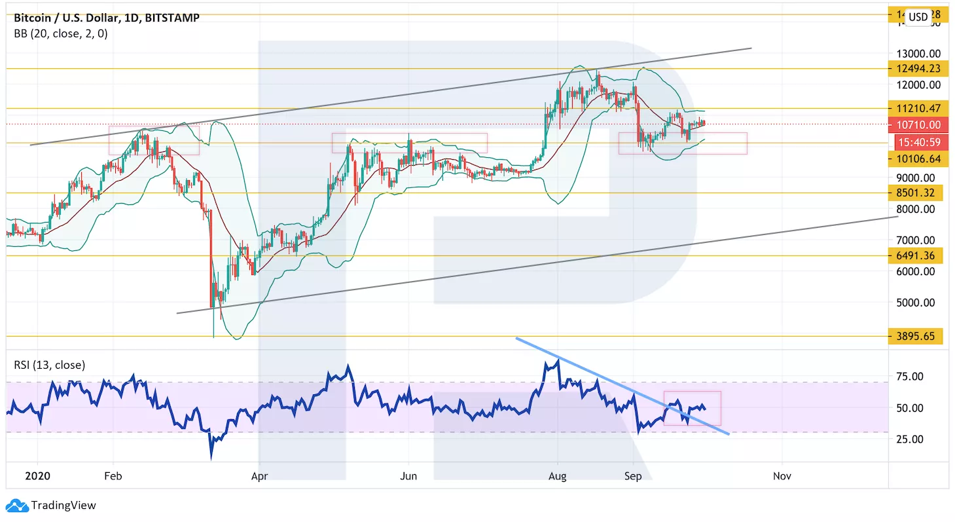The height and width of the screenshot is (522, 955).
Task: Click the 8501.32 horizontal line label
Action: pos(915,193)
